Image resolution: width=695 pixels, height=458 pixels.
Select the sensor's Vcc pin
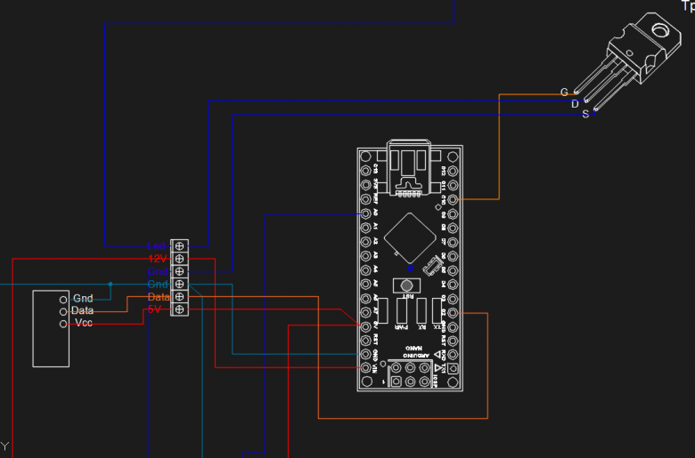62,324
